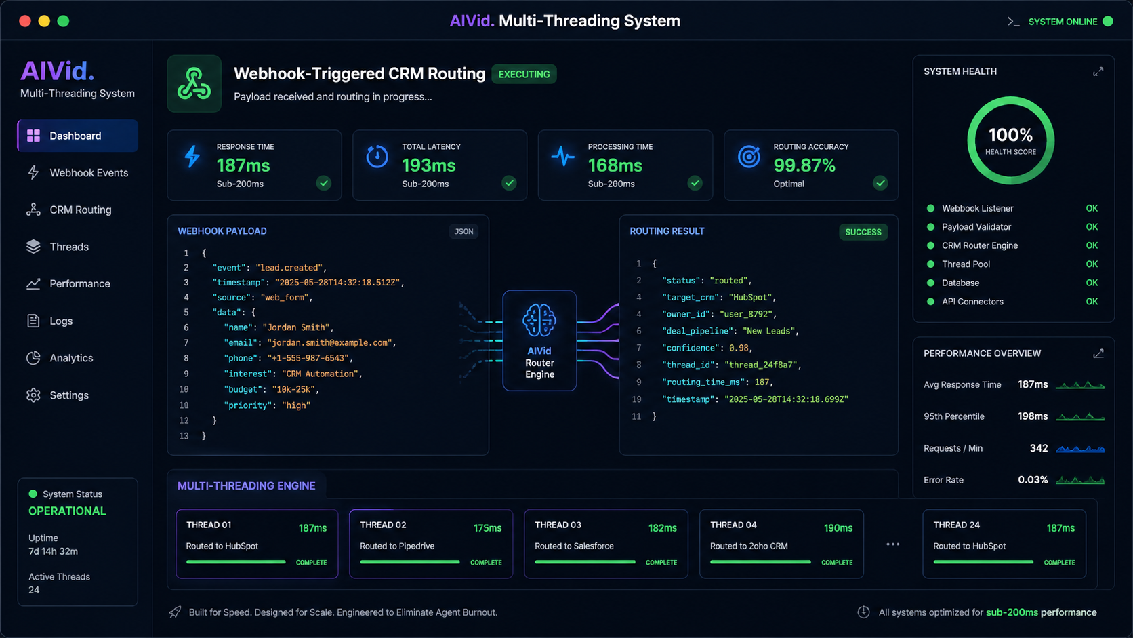Click the clock icon beside optimization note
Viewport: 1133px width, 638px height.
coord(863,612)
